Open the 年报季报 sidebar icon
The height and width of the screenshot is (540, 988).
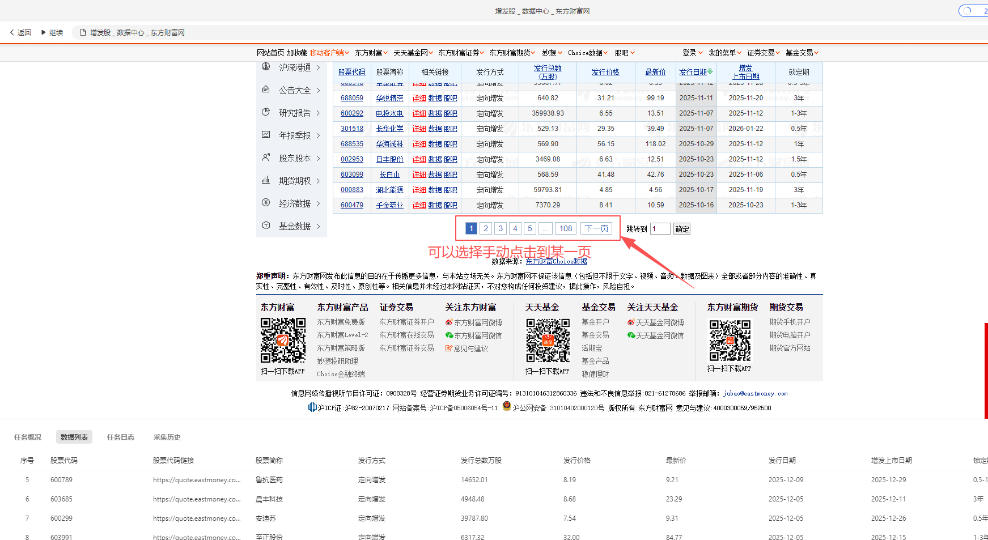coord(266,135)
